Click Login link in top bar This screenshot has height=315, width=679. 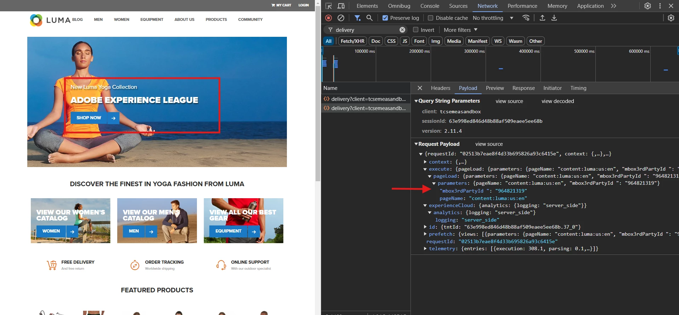pyautogui.click(x=304, y=5)
